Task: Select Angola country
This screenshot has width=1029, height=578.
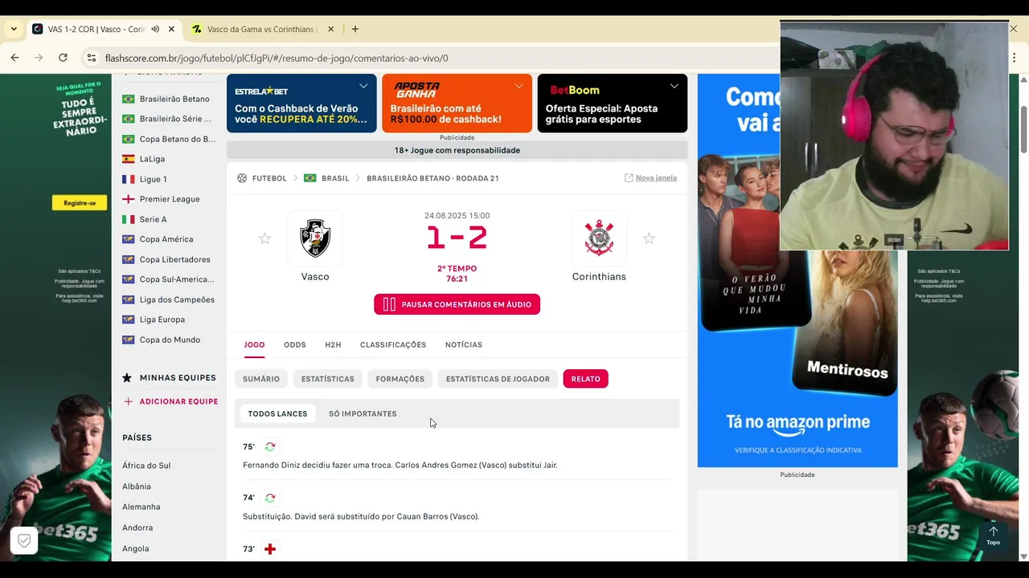Action: point(136,548)
